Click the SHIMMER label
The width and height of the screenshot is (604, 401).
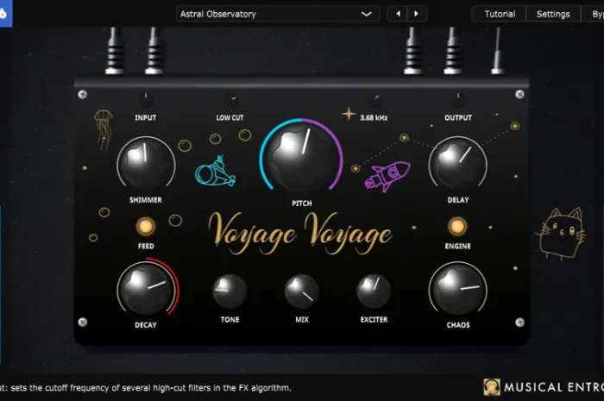click(x=146, y=200)
